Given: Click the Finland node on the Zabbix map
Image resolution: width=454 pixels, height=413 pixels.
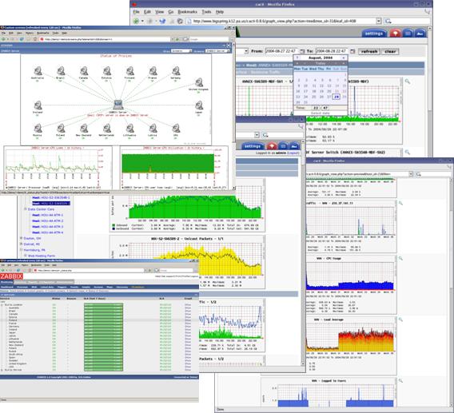Looking at the screenshot, I should (x=129, y=71).
